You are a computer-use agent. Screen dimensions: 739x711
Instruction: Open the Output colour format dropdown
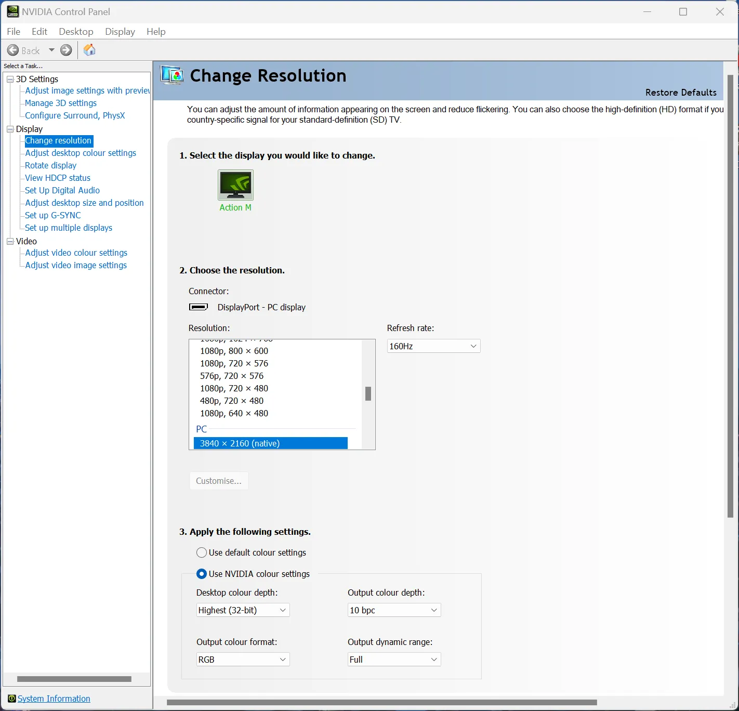(242, 660)
